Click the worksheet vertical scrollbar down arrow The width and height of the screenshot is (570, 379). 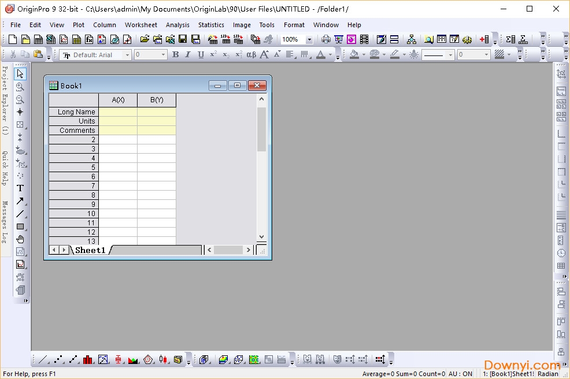click(x=261, y=237)
